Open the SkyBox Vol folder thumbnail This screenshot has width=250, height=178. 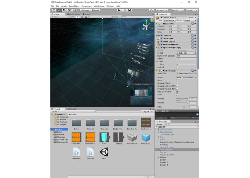tap(118, 123)
